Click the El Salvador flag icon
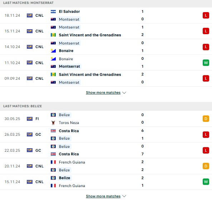 tap(53, 12)
